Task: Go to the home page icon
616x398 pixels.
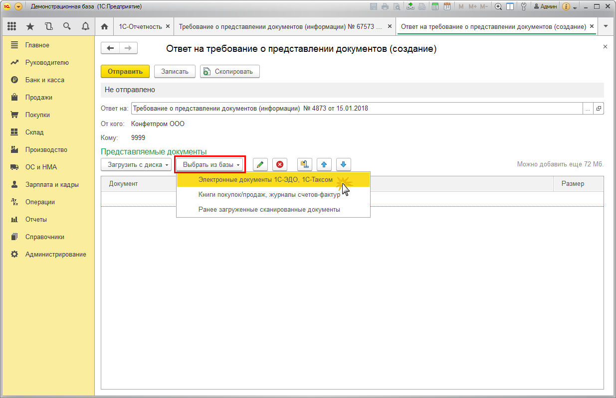Action: coord(104,26)
